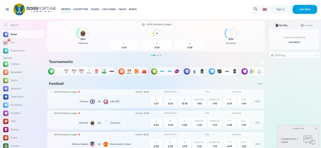Select the orange basketball tournaments icon
321x148 pixels.
pyautogui.click(x=121, y=71)
